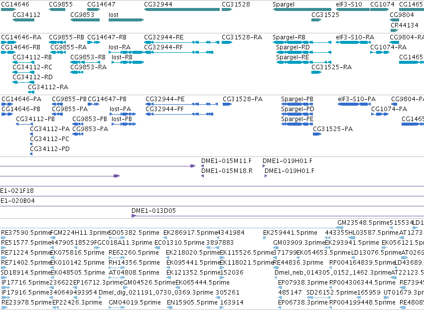Select the CG1074 gene label

point(382,4)
